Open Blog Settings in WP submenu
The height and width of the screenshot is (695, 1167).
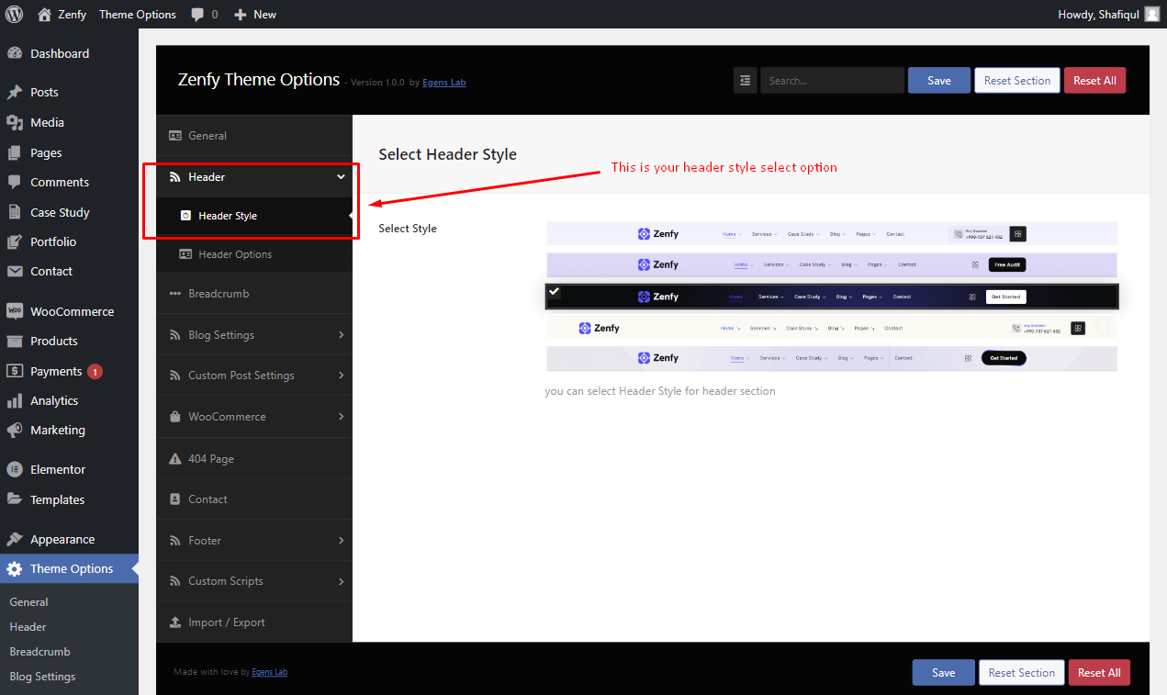42,677
